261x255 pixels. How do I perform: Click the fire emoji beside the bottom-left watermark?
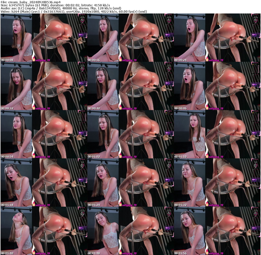pyautogui.click(x=33, y=253)
